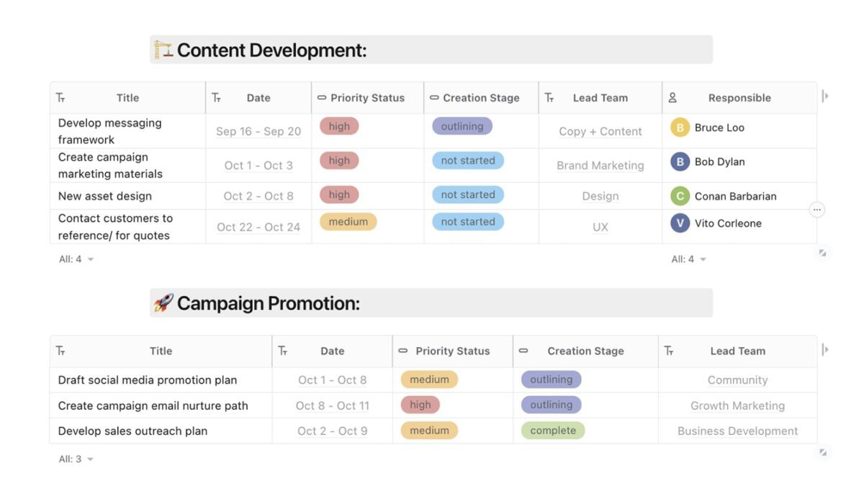Click the green "complete" stage tag
Screen dimensions: 864x486
pos(553,431)
